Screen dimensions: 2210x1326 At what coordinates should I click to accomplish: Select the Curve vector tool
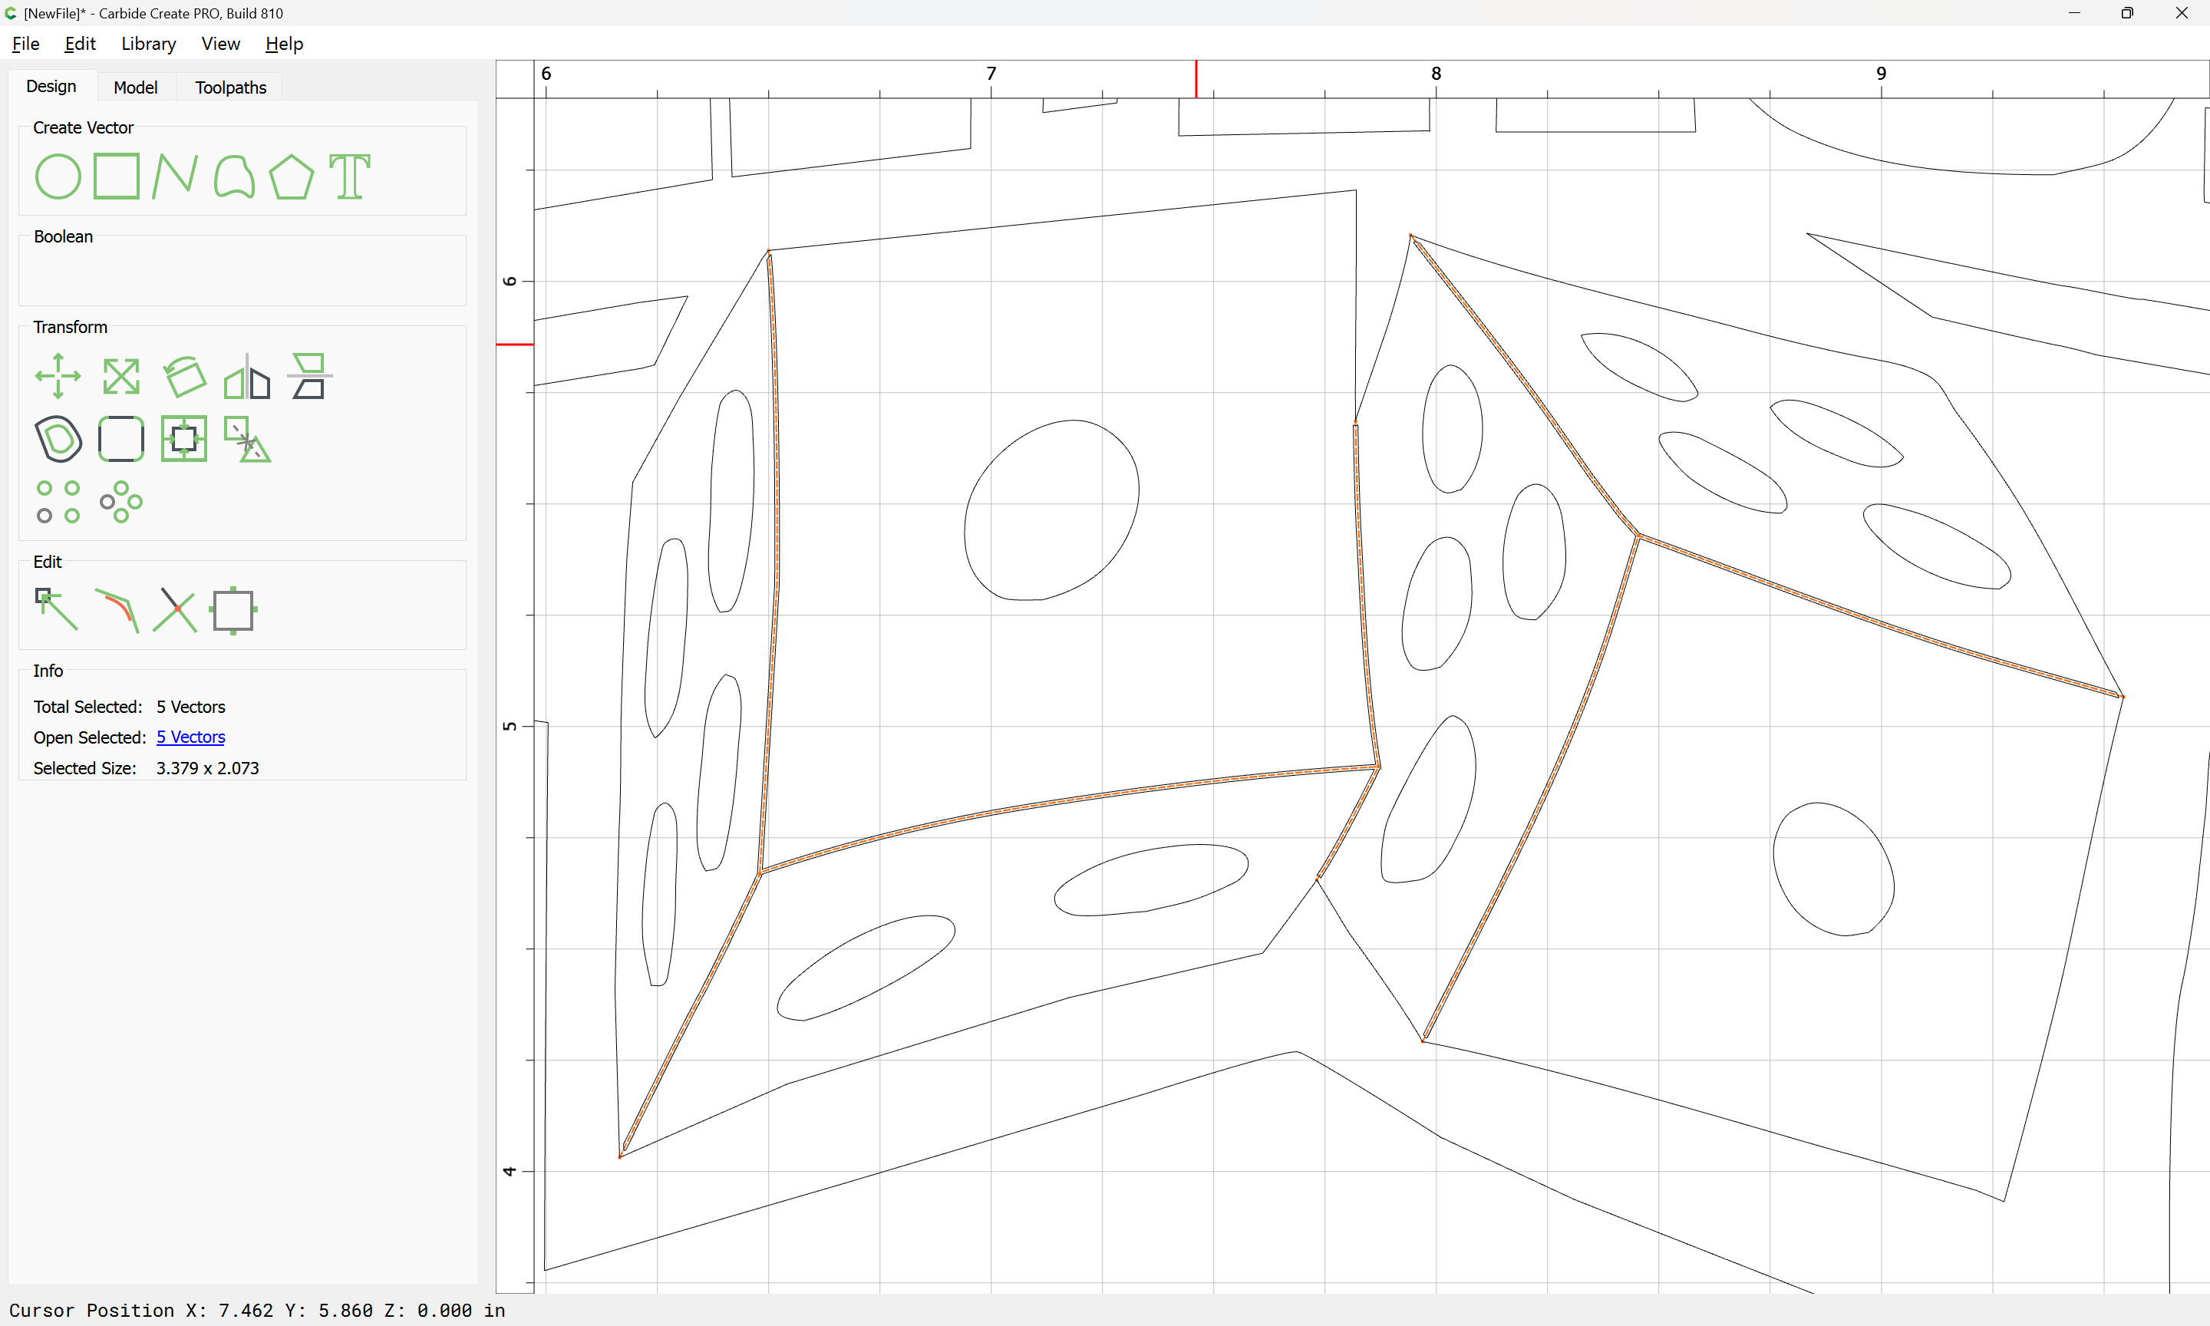[x=234, y=176]
